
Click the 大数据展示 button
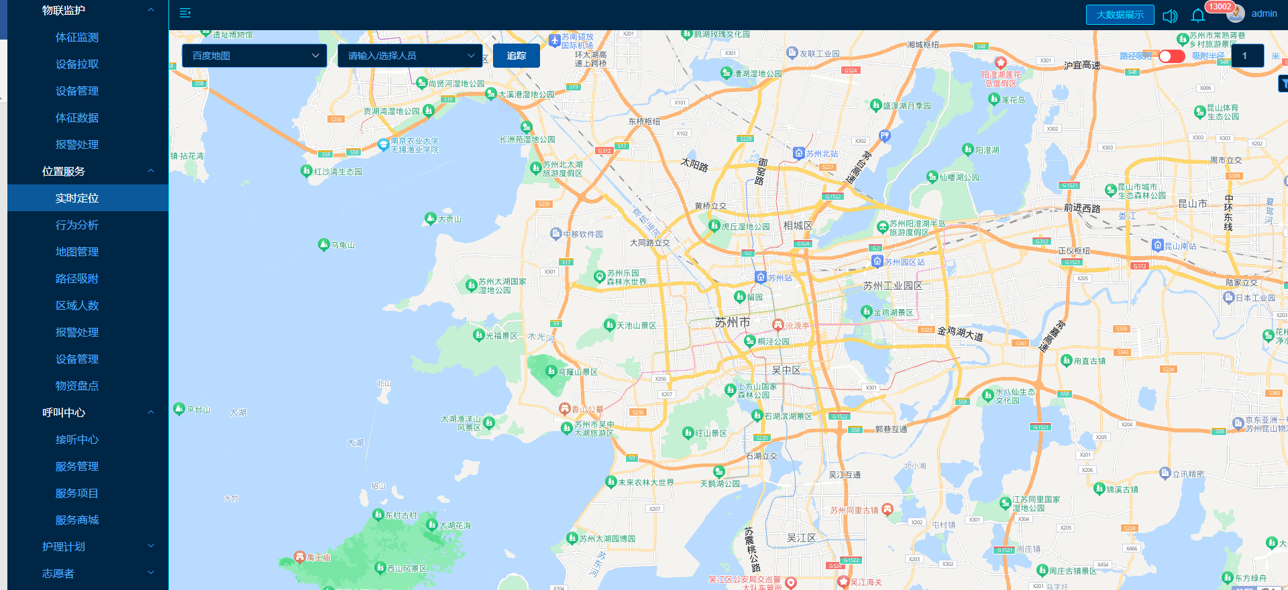point(1120,15)
